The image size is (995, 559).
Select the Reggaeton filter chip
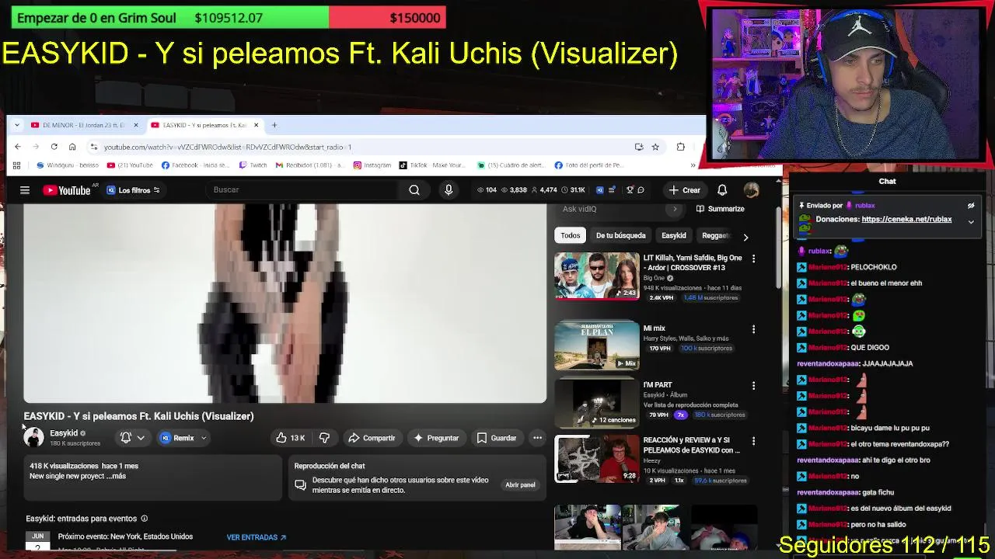coord(716,235)
